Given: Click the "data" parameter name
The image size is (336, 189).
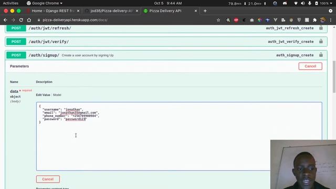Looking at the screenshot, I should point(14,91).
